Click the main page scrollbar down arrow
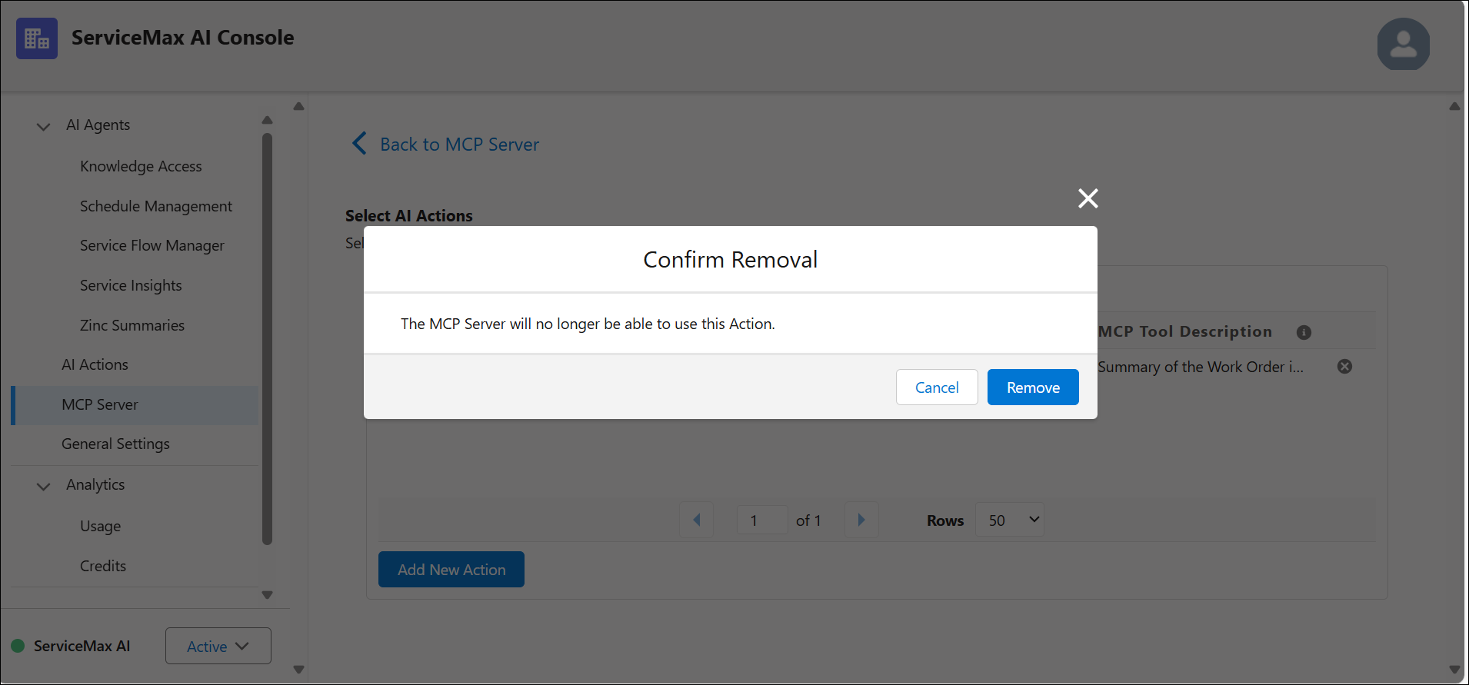Viewport: 1469px width, 685px height. 1454,670
